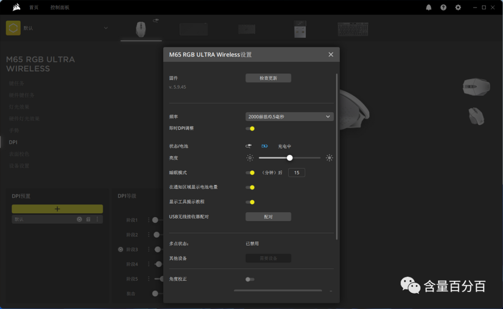Toggle 在通知区域显示电池电量 switch
The width and height of the screenshot is (503, 309).
250,187
